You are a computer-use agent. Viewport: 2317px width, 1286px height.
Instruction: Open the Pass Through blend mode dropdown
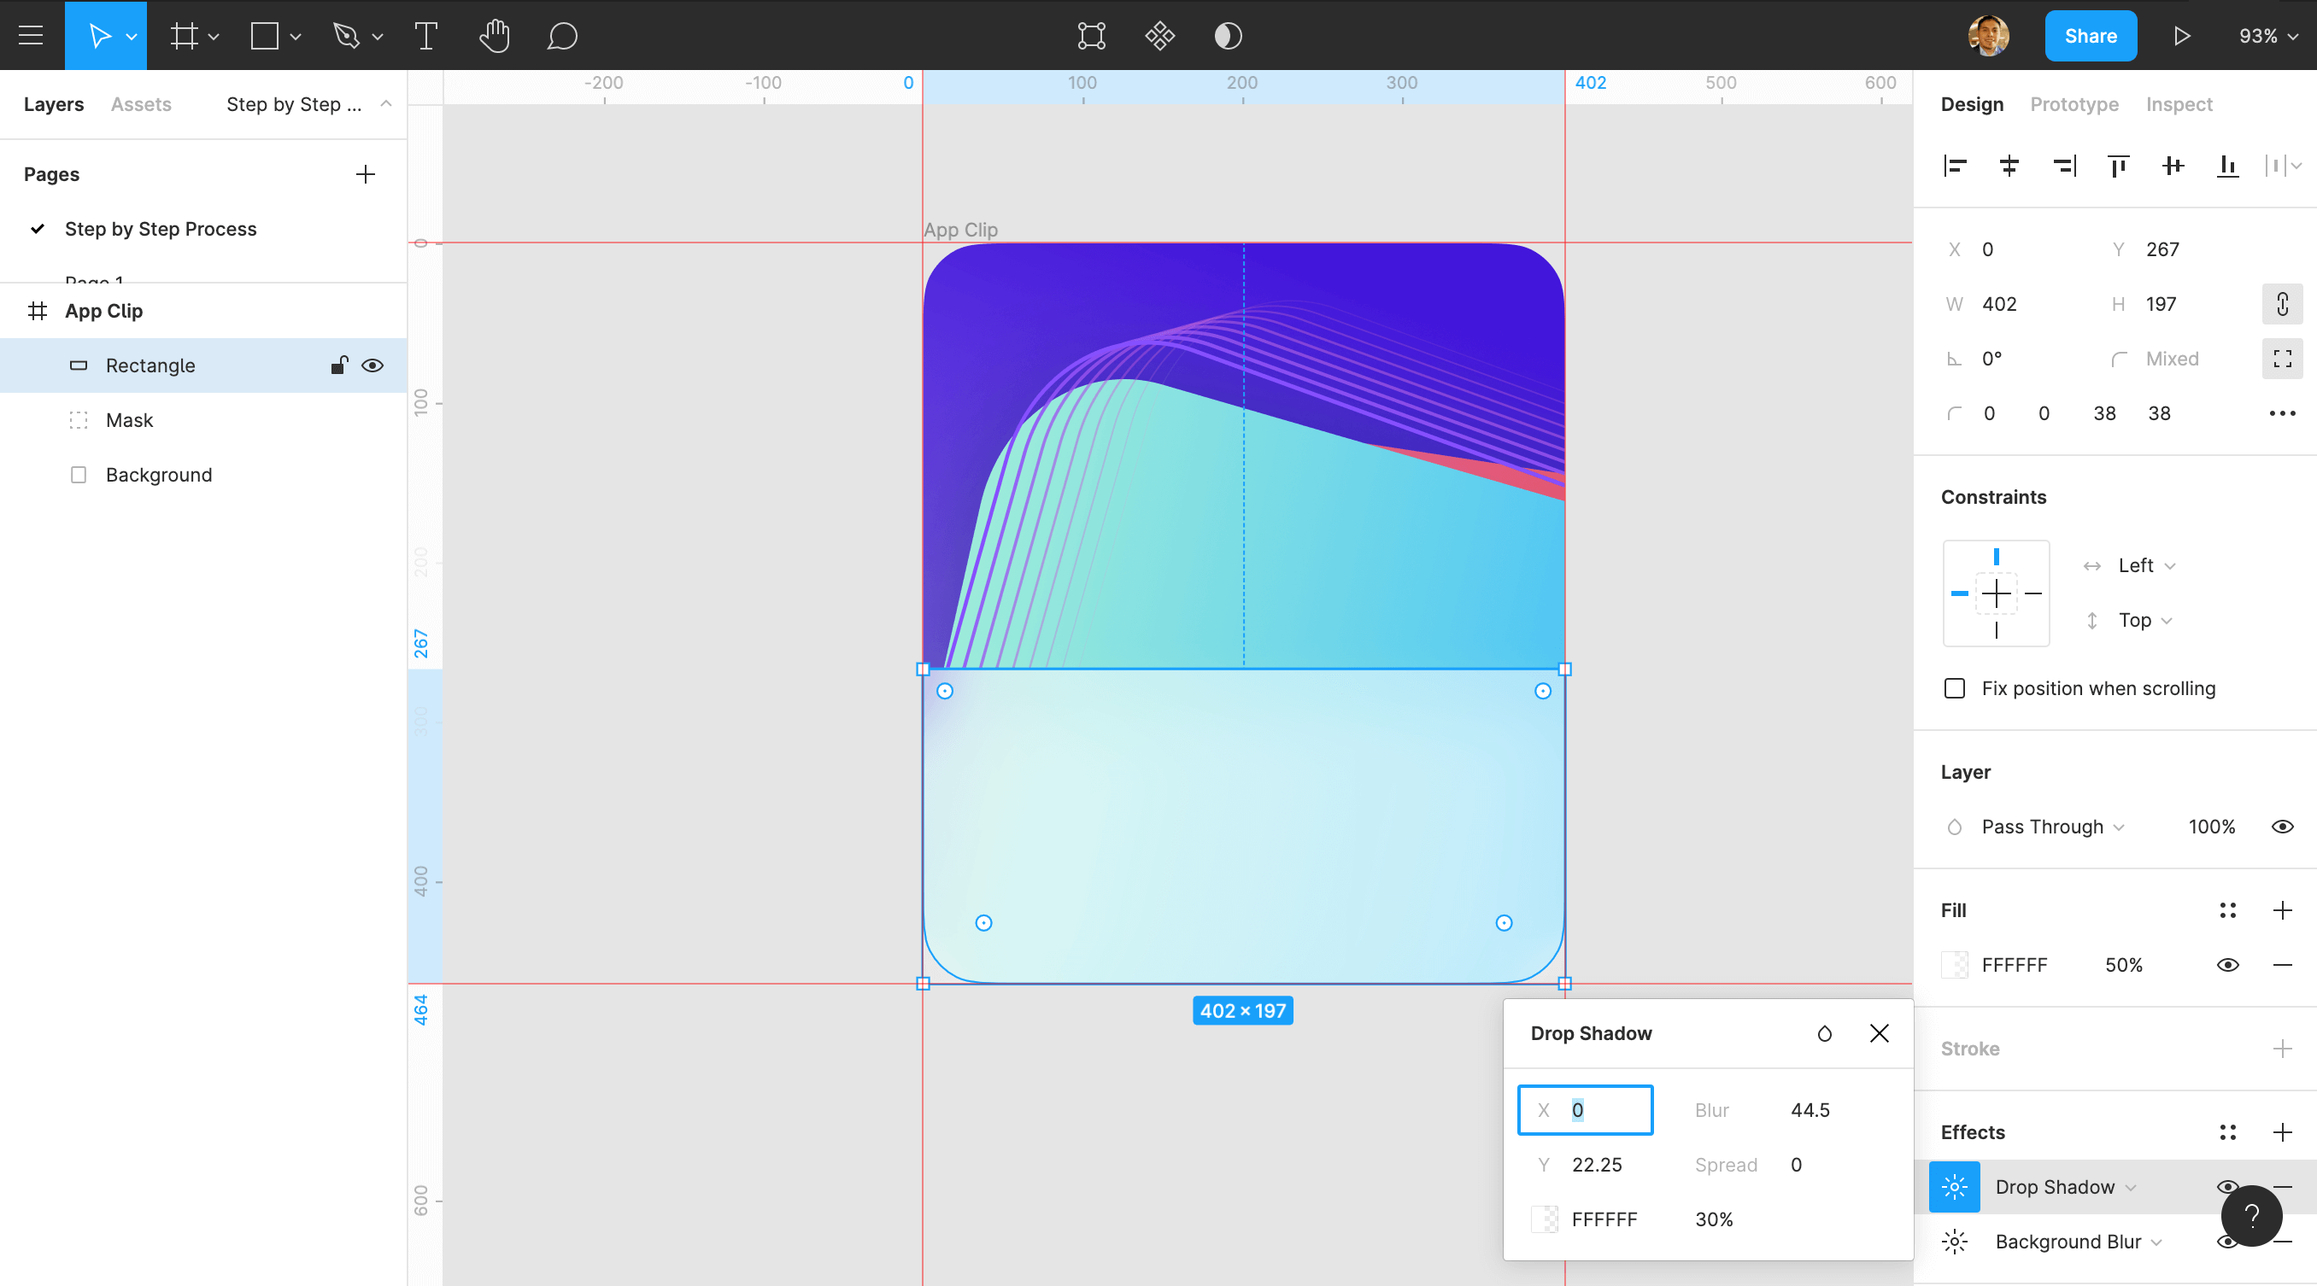(2051, 827)
